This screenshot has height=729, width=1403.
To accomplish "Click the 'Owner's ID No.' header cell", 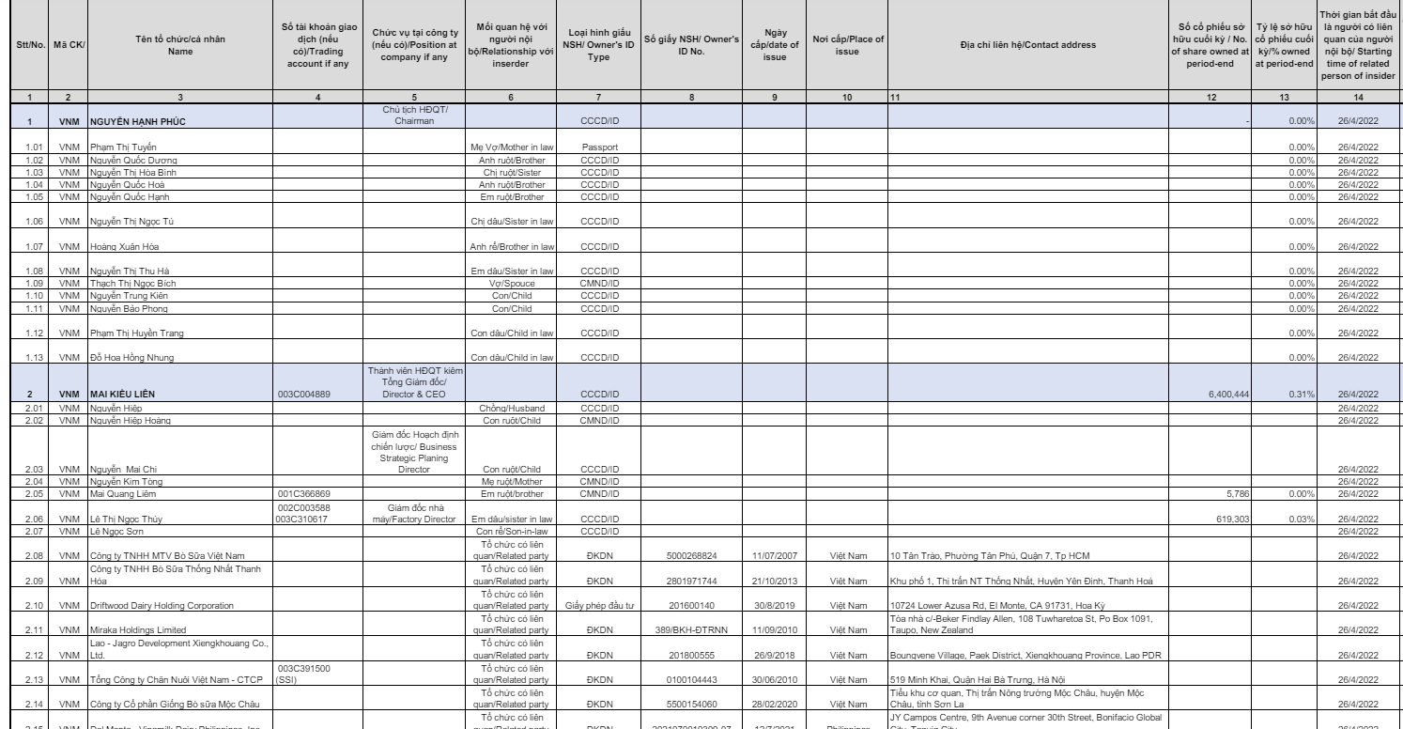I will (x=693, y=43).
